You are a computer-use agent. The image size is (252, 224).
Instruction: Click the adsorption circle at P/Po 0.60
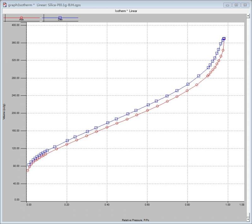(147, 110)
